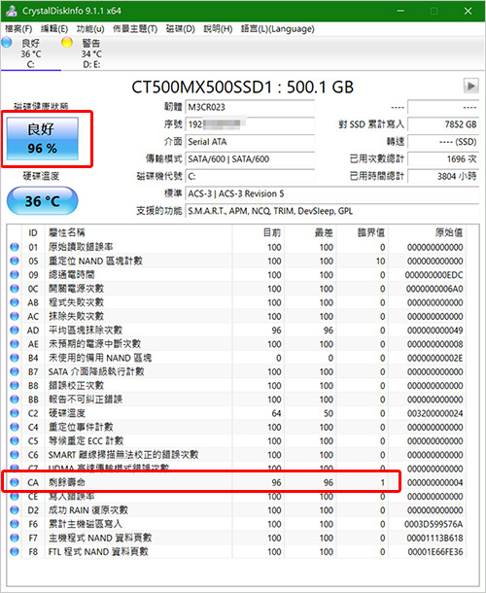Open the 功能(u) menu

[90, 29]
